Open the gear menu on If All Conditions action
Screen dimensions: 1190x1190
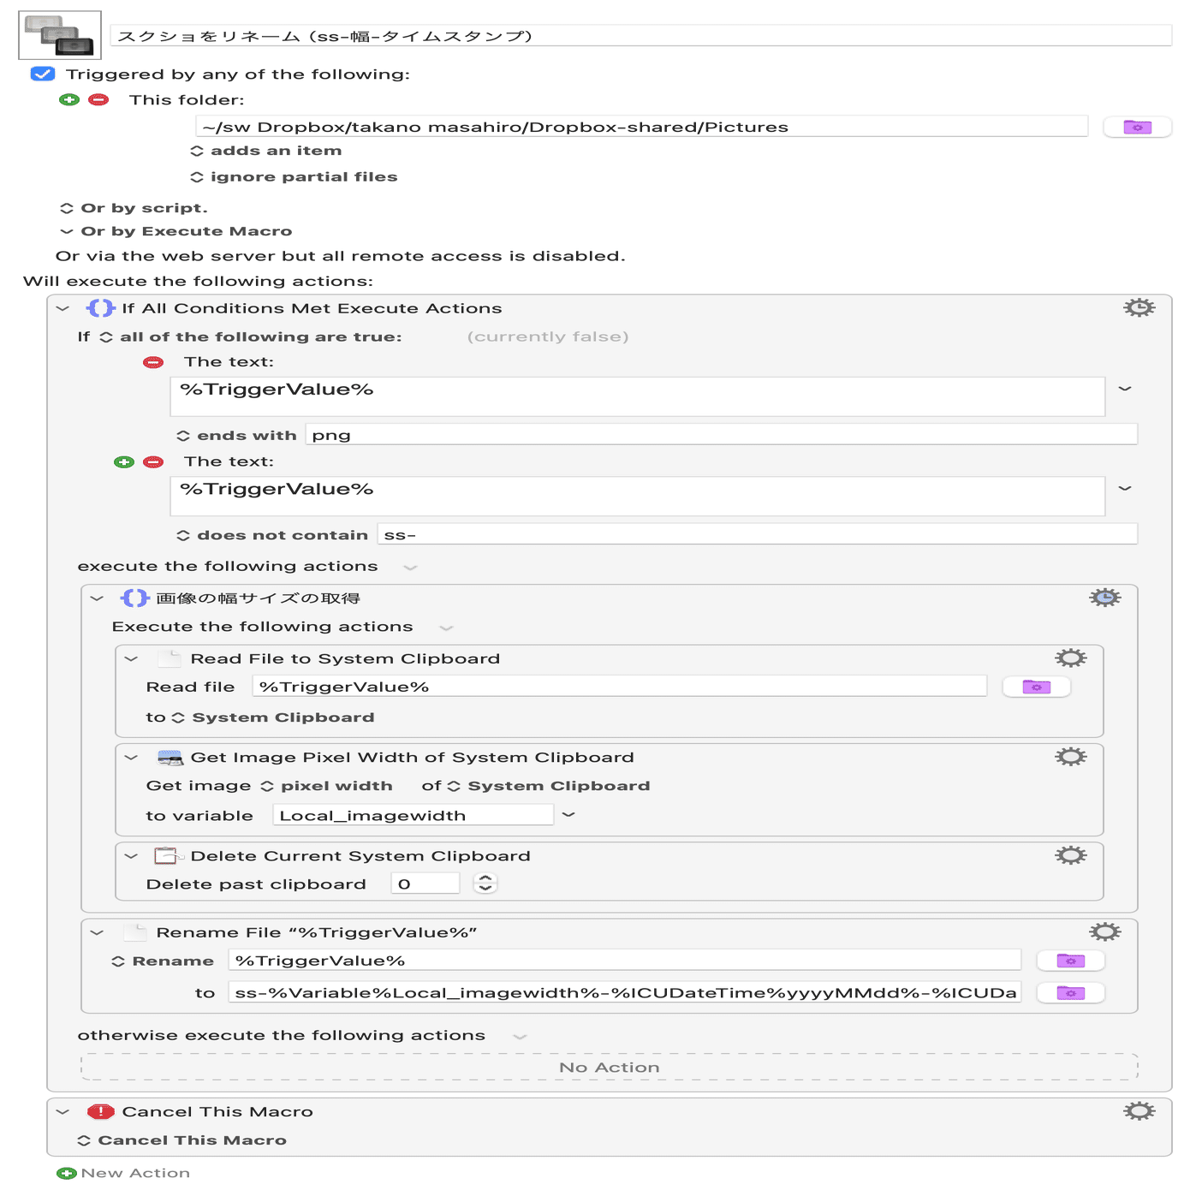1139,306
